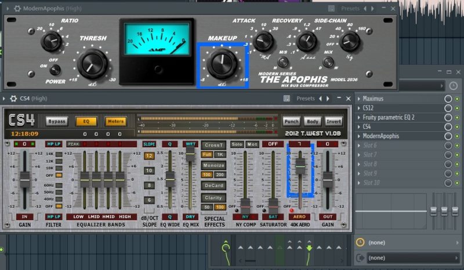Enable the 14K low-pass filter option
Screen dimensions: 464x270
point(59,154)
